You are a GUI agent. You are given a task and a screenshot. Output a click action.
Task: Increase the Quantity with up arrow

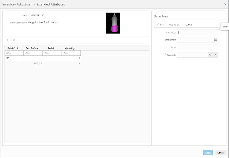click(216, 55)
